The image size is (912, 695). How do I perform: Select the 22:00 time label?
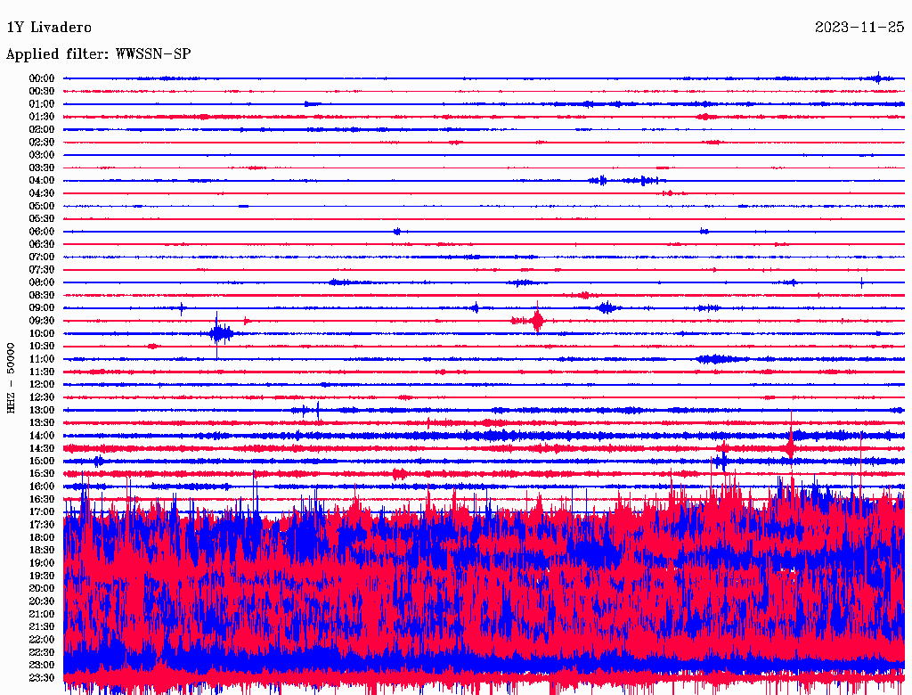41,639
